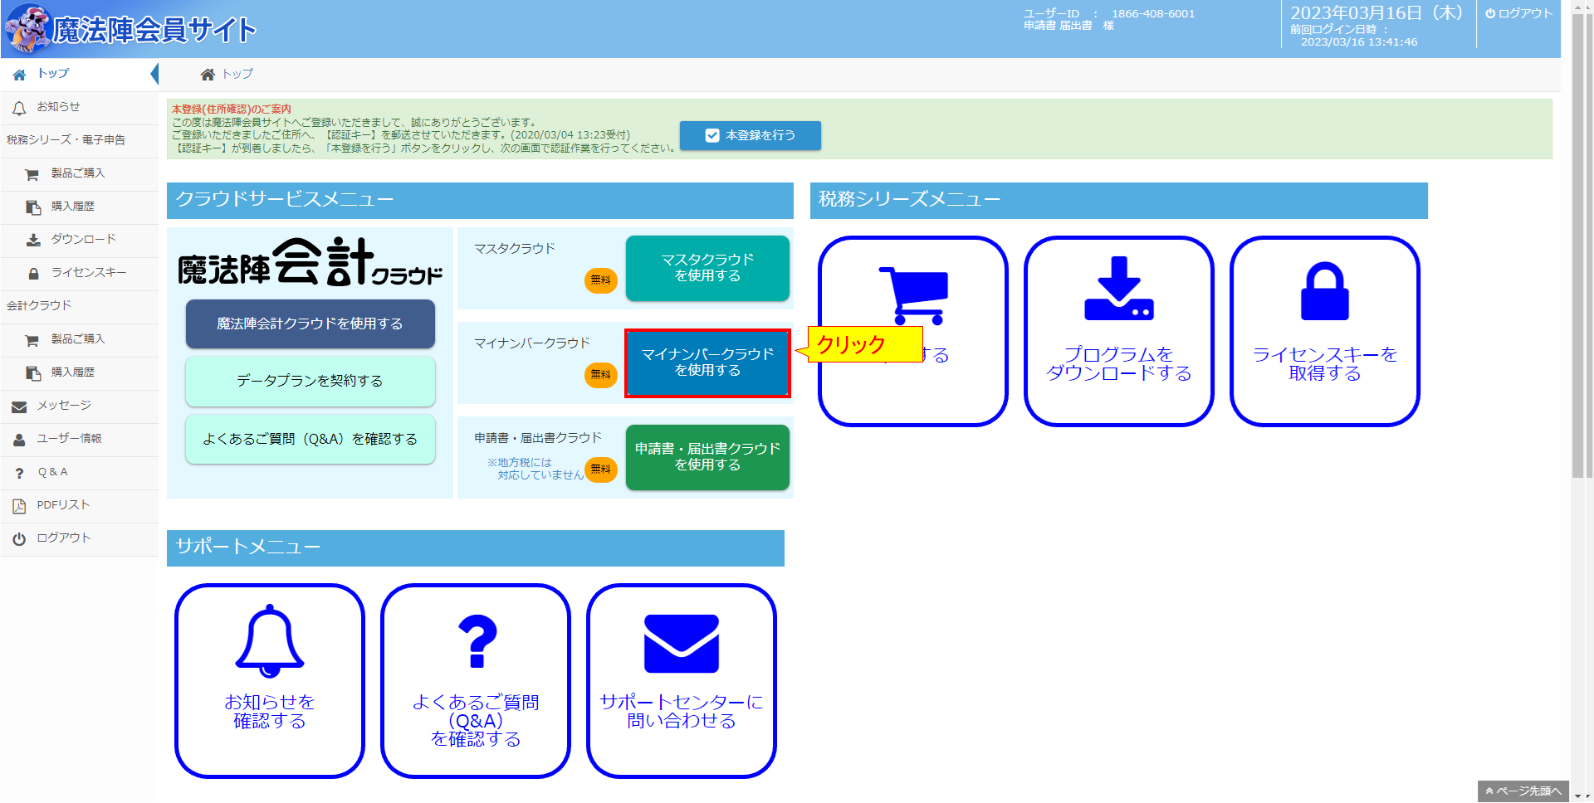Click the home icon beside トップ in sidebar

(19, 75)
